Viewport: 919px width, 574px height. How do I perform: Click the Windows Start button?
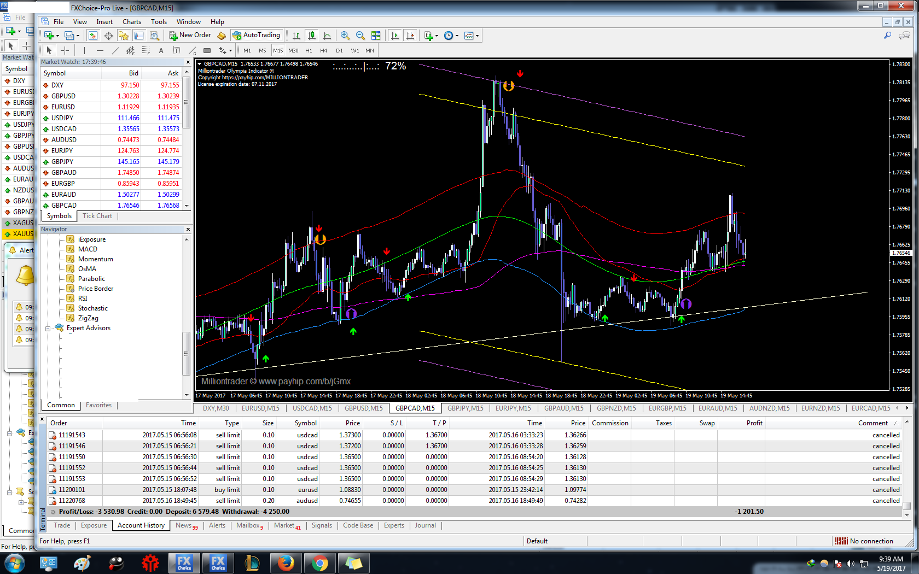tap(15, 563)
